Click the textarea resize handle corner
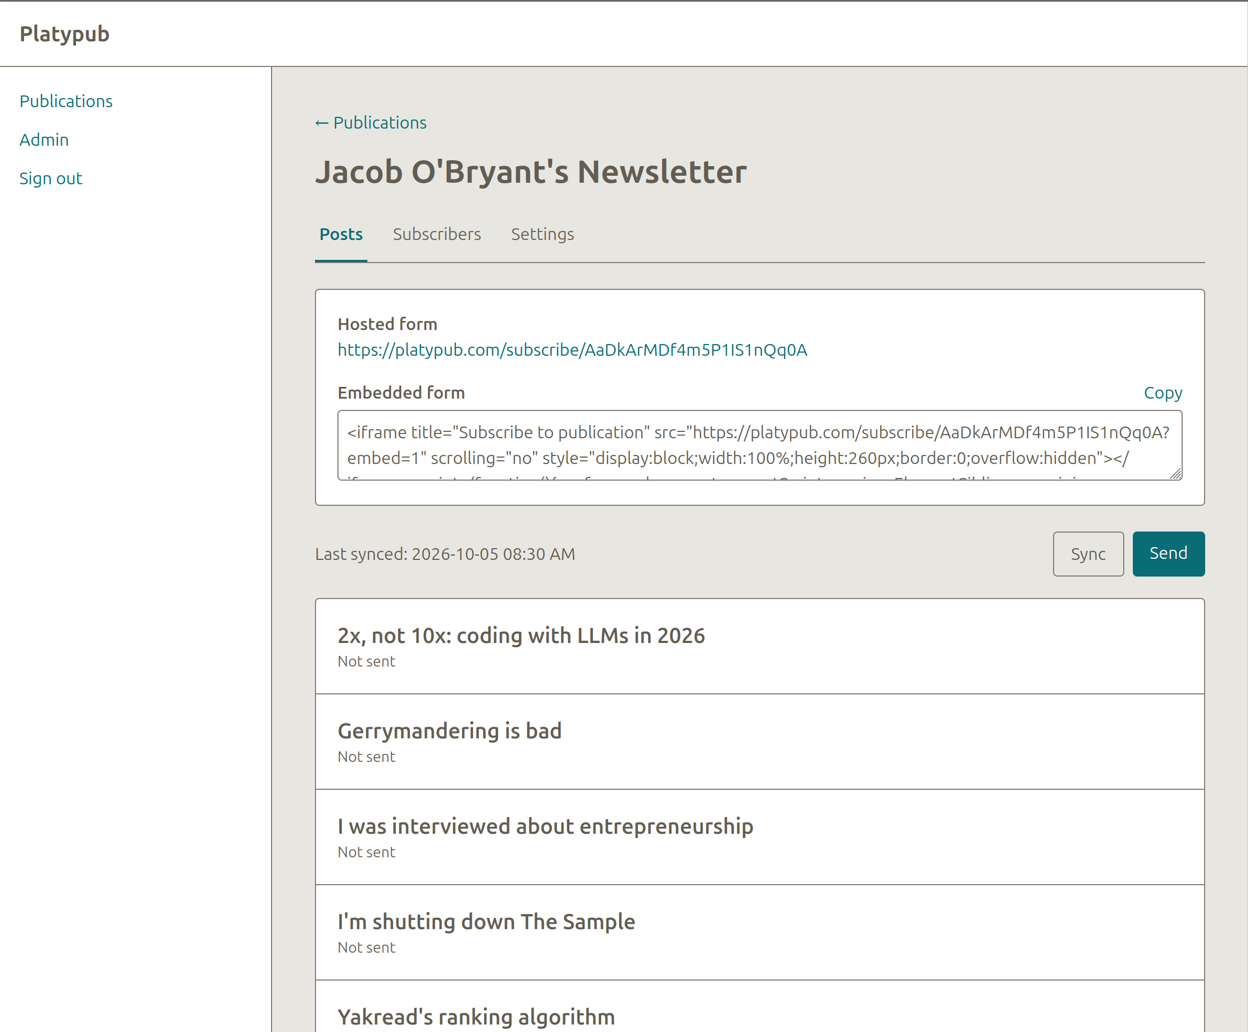 1176,473
